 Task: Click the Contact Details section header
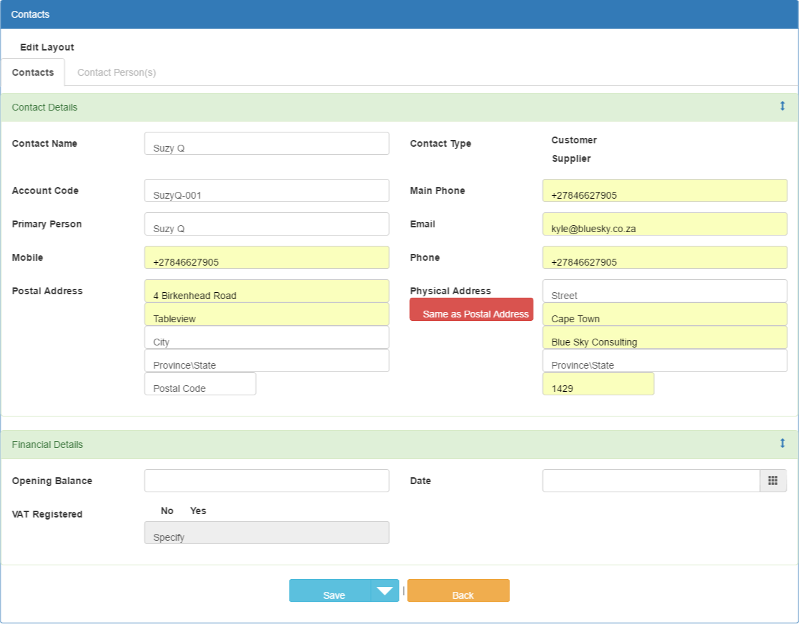(x=399, y=107)
